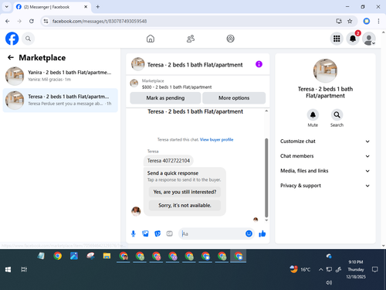This screenshot has width=386, height=290.
Task: Open a new browser tab
Action: click(x=98, y=7)
